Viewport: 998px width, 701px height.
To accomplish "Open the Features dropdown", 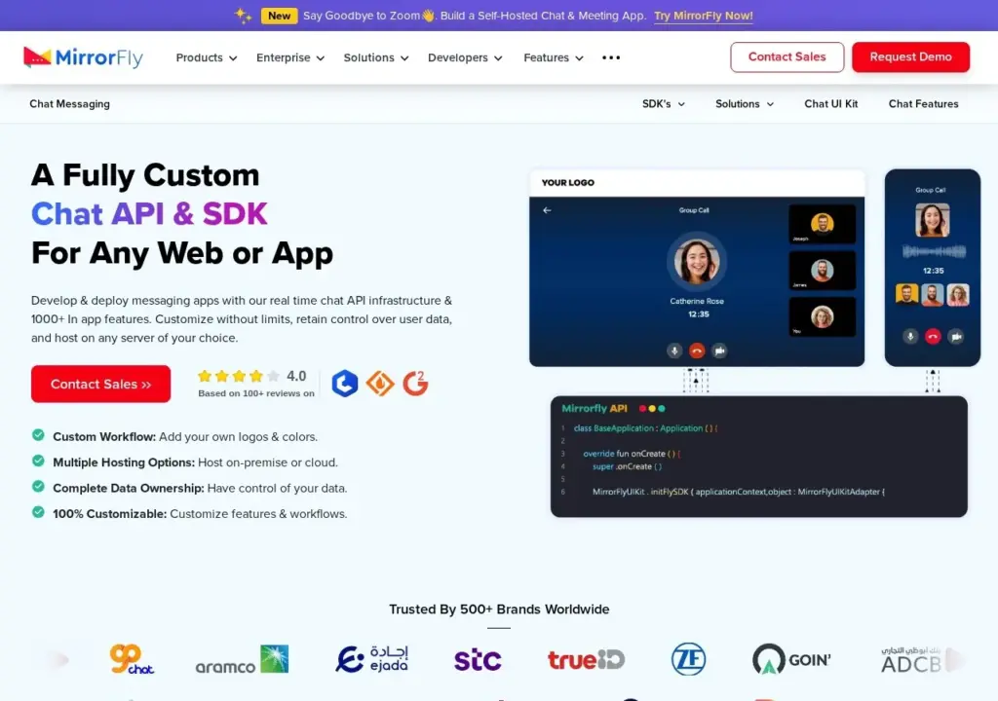I will [554, 57].
